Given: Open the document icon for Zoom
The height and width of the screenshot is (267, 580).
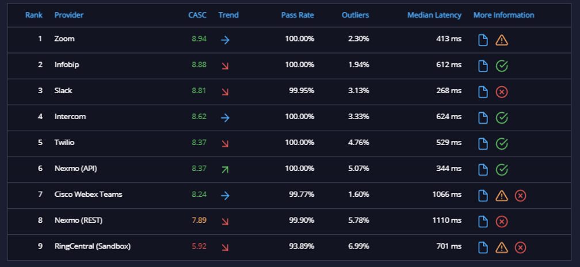Looking at the screenshot, I should 483,40.
